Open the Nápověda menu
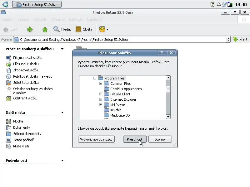The height and width of the screenshot is (187, 250). (x=95, y=19)
